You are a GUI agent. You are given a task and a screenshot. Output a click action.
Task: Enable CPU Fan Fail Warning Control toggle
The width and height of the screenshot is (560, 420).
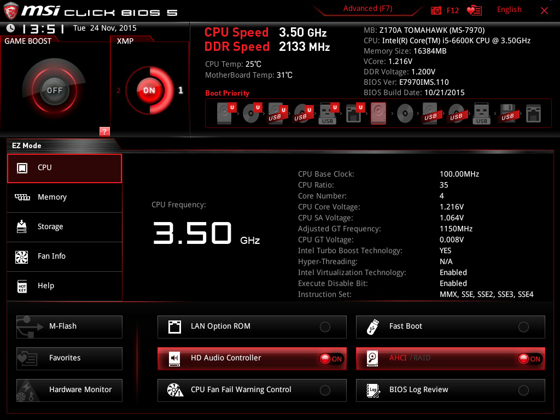point(325,390)
